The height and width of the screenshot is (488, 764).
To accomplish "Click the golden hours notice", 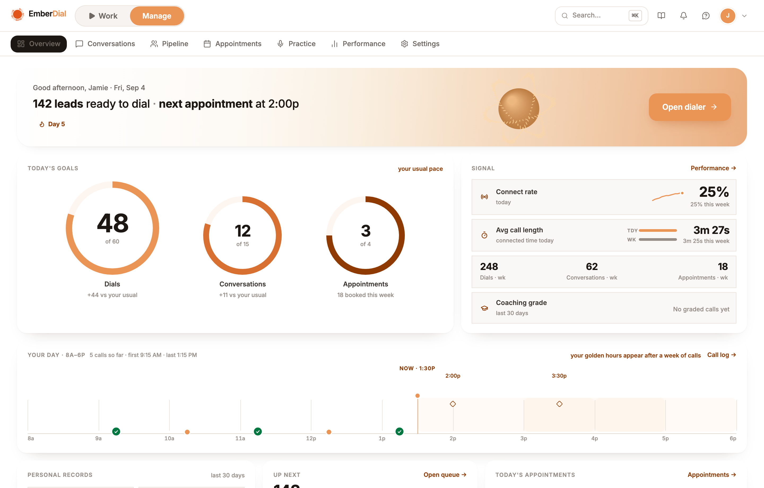I will click(635, 355).
